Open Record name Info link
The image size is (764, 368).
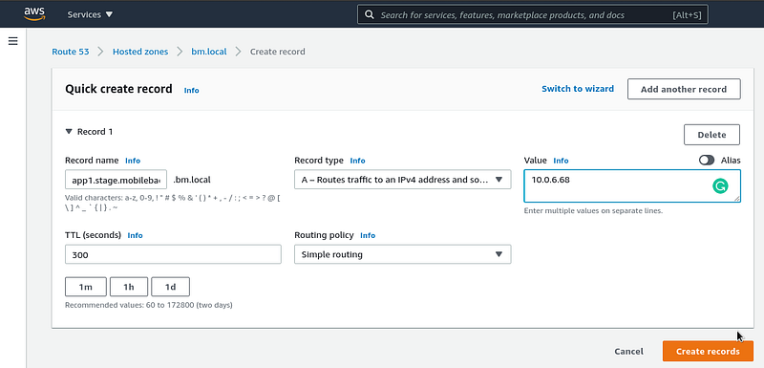point(133,161)
